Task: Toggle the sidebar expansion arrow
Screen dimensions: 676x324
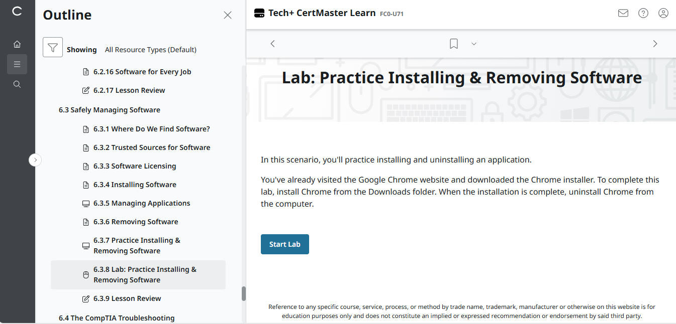Action: [x=35, y=159]
